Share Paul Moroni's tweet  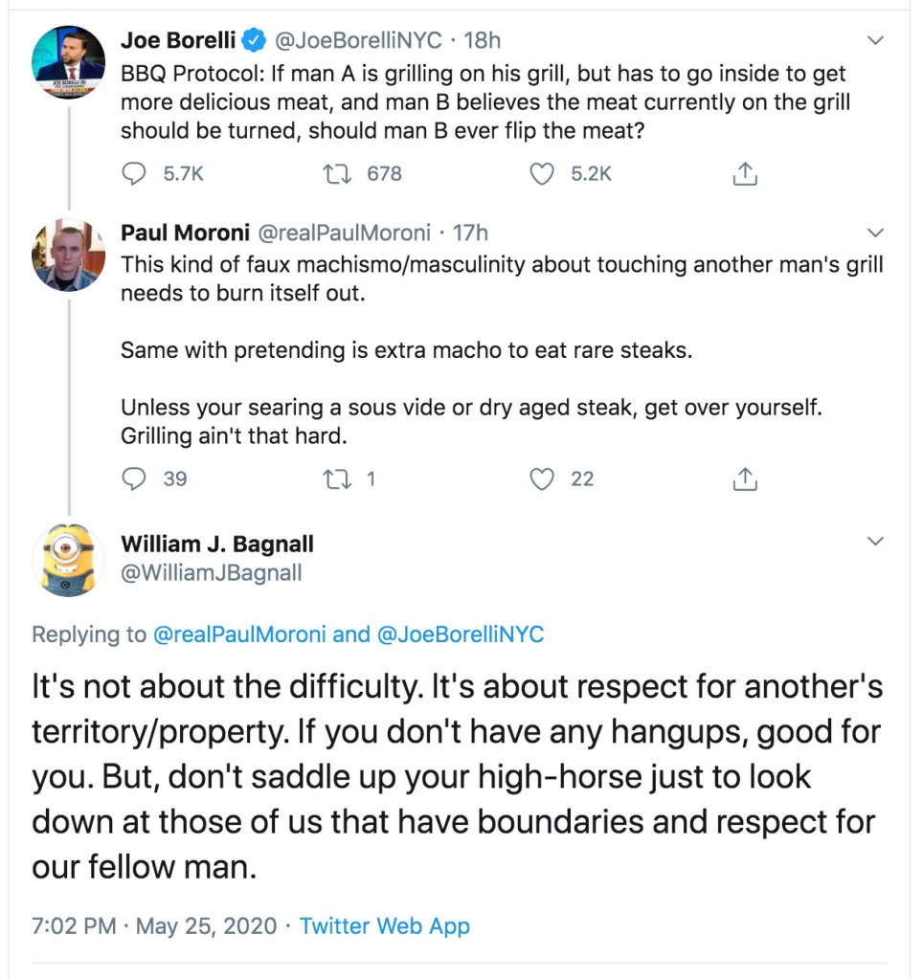(x=745, y=478)
